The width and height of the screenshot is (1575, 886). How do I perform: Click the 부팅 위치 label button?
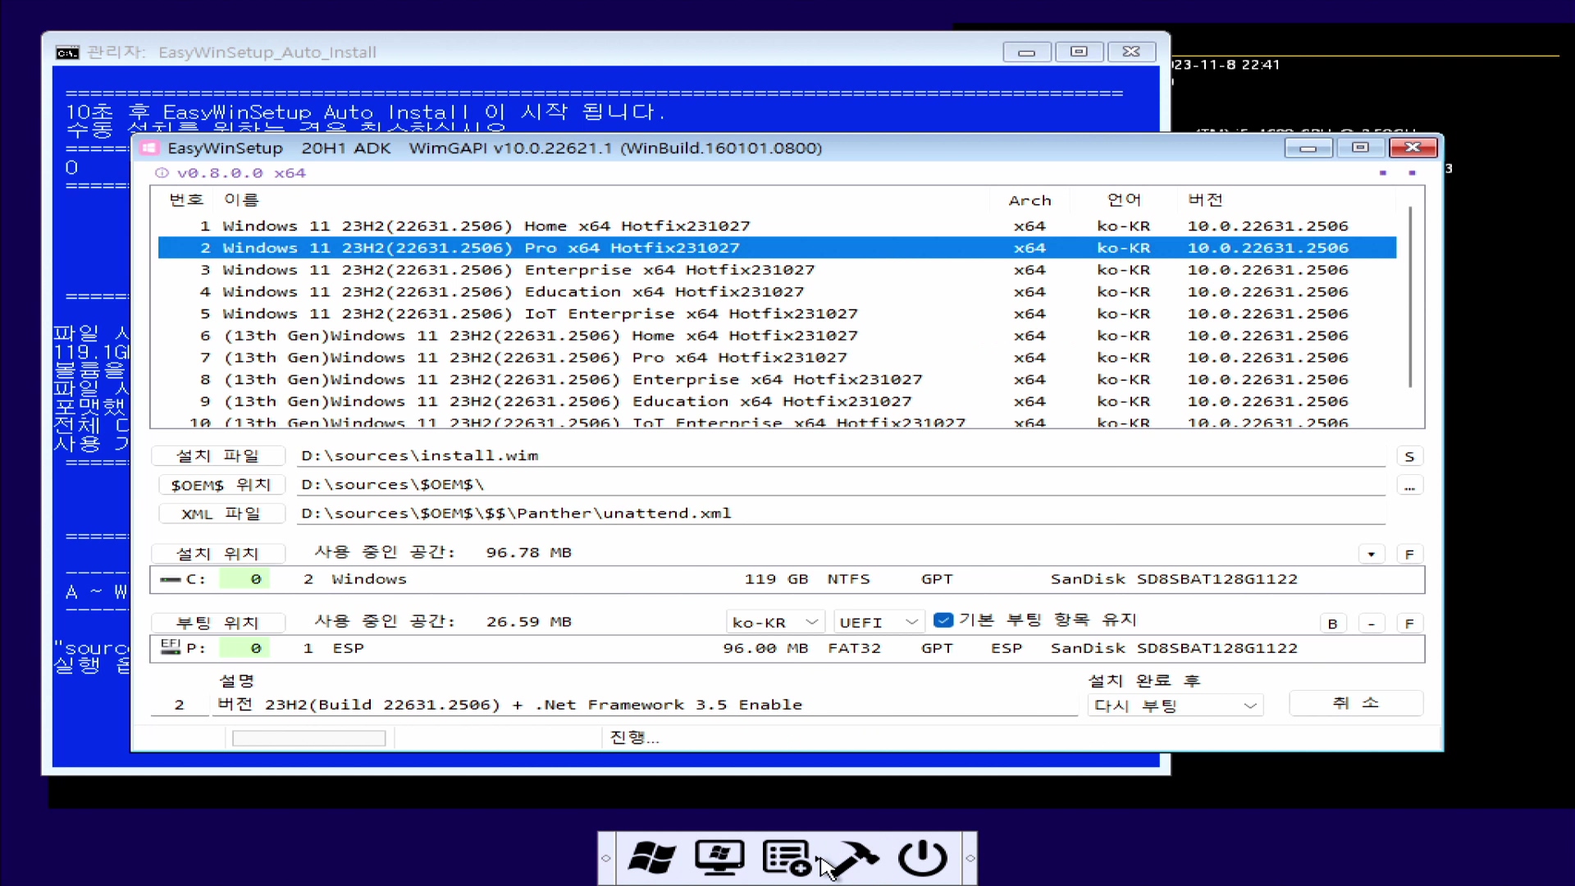218,623
